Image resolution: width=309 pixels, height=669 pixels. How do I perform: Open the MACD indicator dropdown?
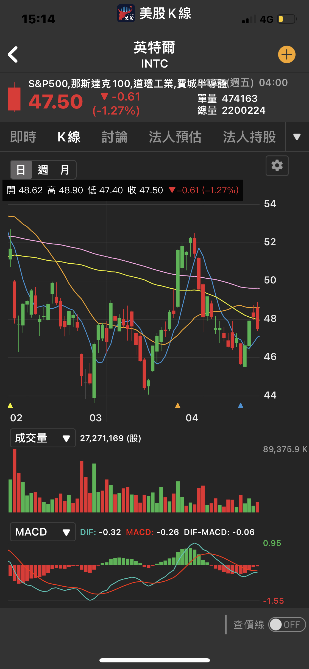(x=43, y=532)
